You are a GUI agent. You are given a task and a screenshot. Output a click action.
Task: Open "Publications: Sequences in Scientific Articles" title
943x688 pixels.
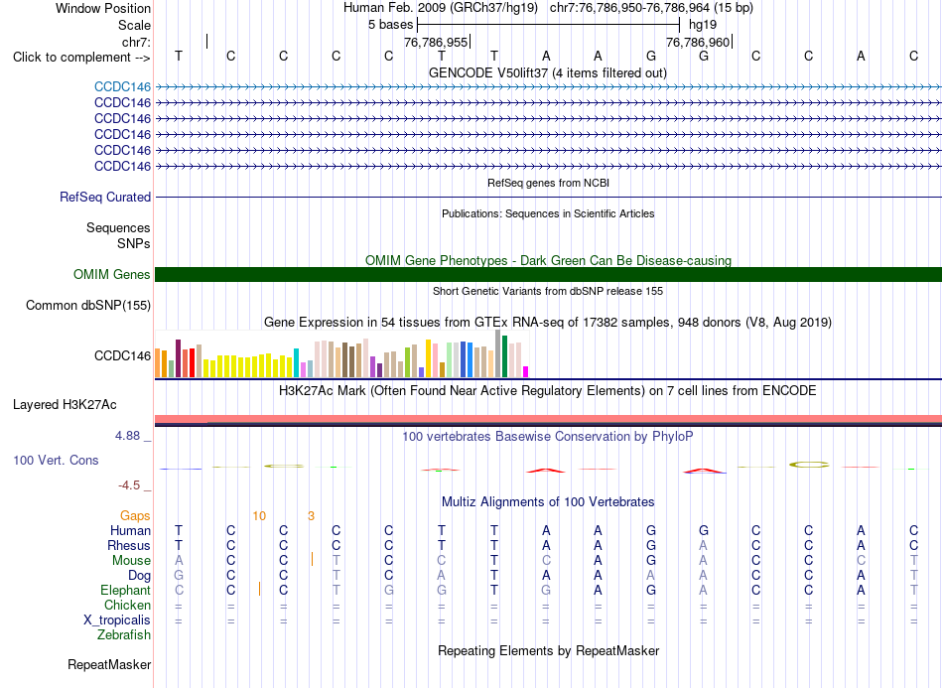(548, 213)
